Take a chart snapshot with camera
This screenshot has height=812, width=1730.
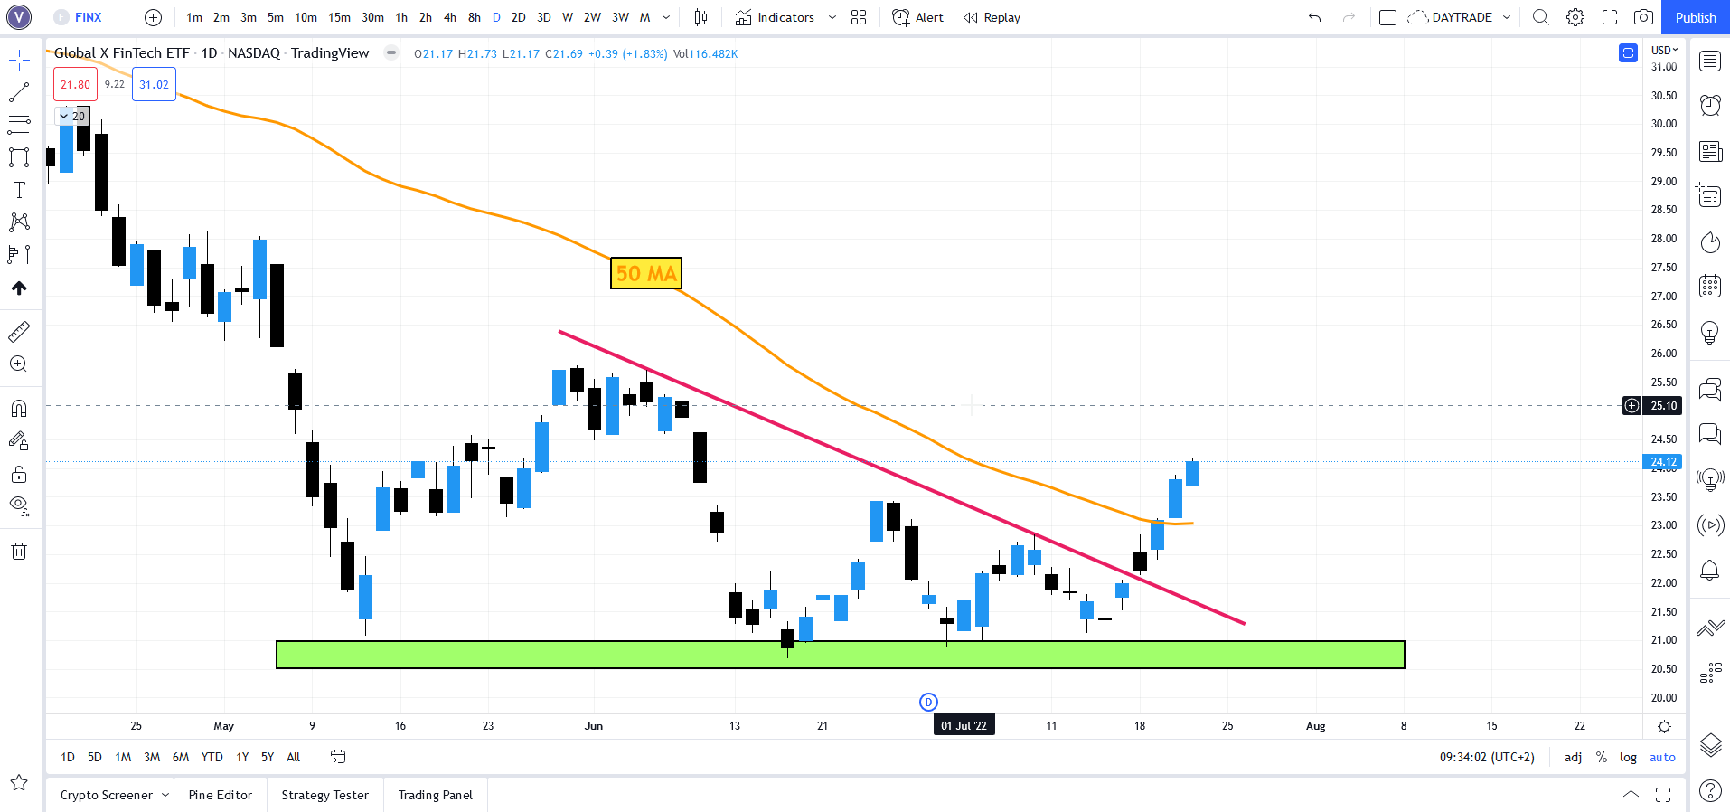1644,17
